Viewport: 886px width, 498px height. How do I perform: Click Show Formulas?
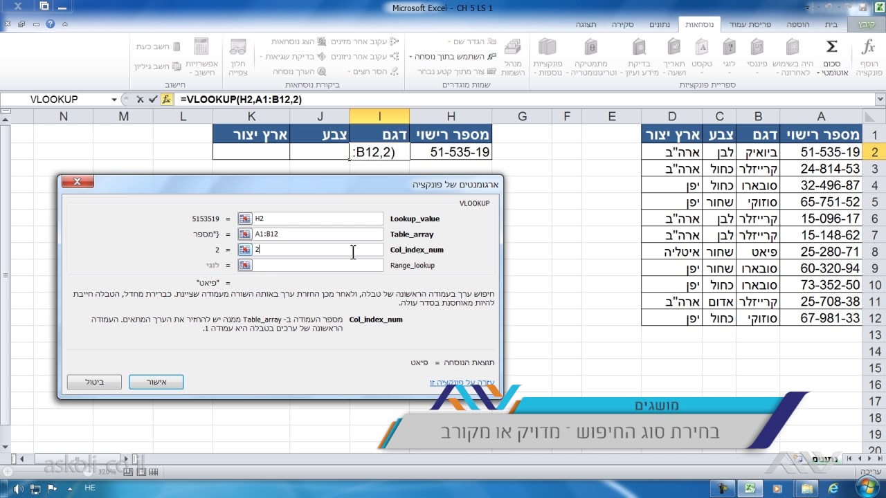pyautogui.click(x=298, y=42)
